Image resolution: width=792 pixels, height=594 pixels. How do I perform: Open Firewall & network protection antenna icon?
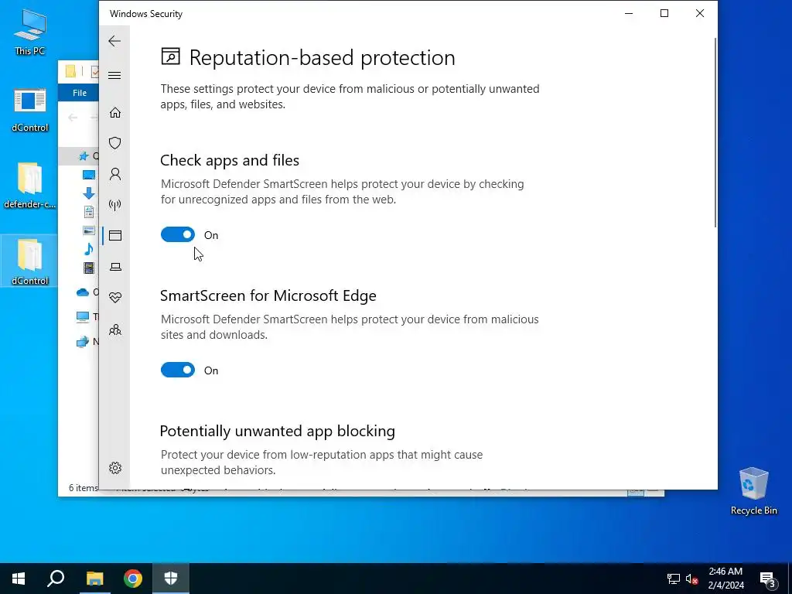(115, 204)
